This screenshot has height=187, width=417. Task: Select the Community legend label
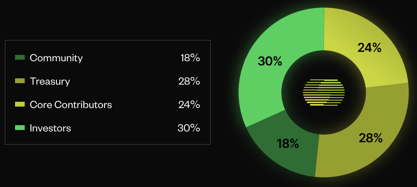point(56,58)
